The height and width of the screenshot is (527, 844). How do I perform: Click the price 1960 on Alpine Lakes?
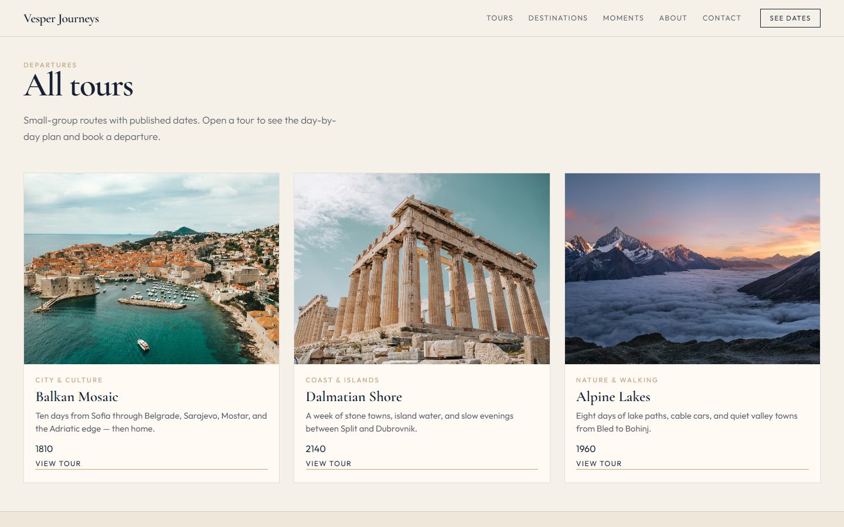(586, 449)
